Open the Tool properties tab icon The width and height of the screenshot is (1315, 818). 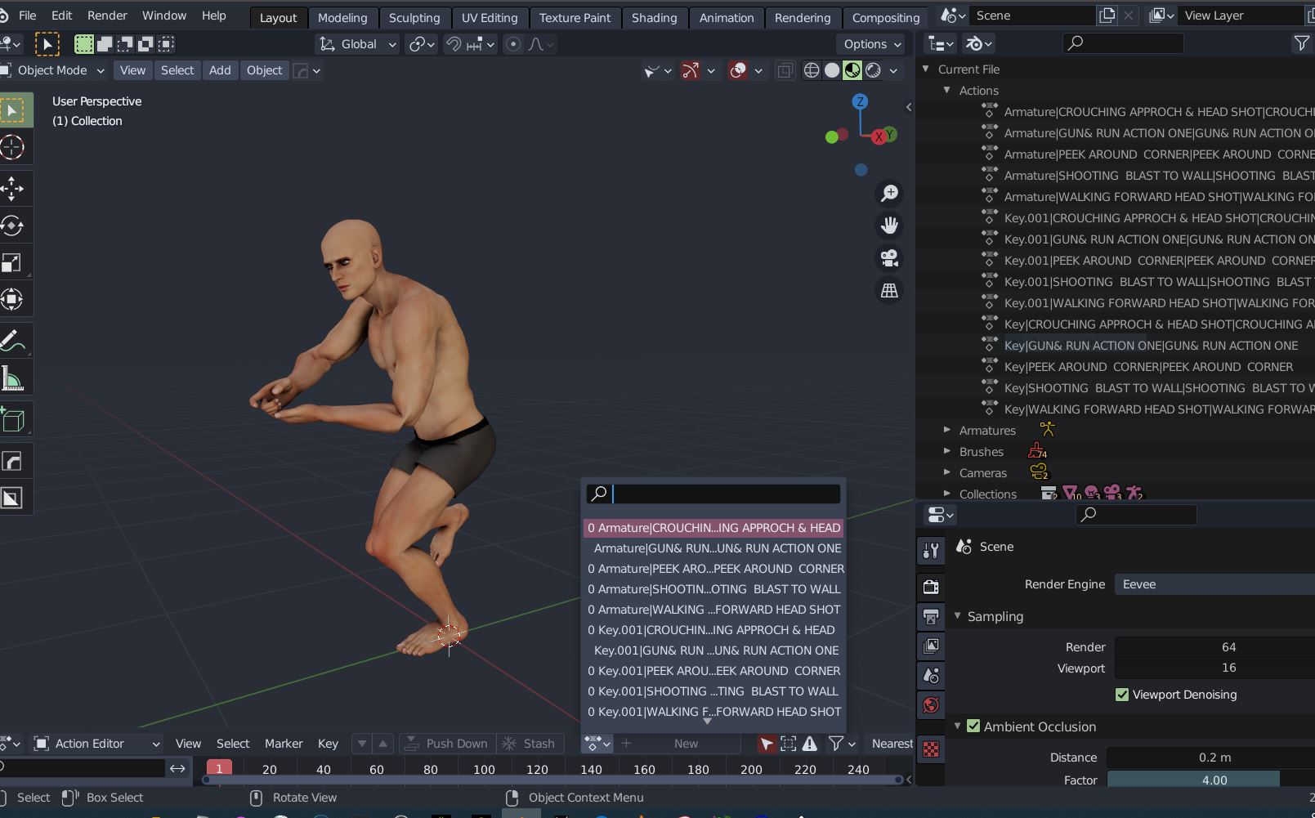931,551
